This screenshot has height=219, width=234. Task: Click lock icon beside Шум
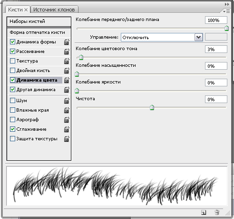click(67, 101)
